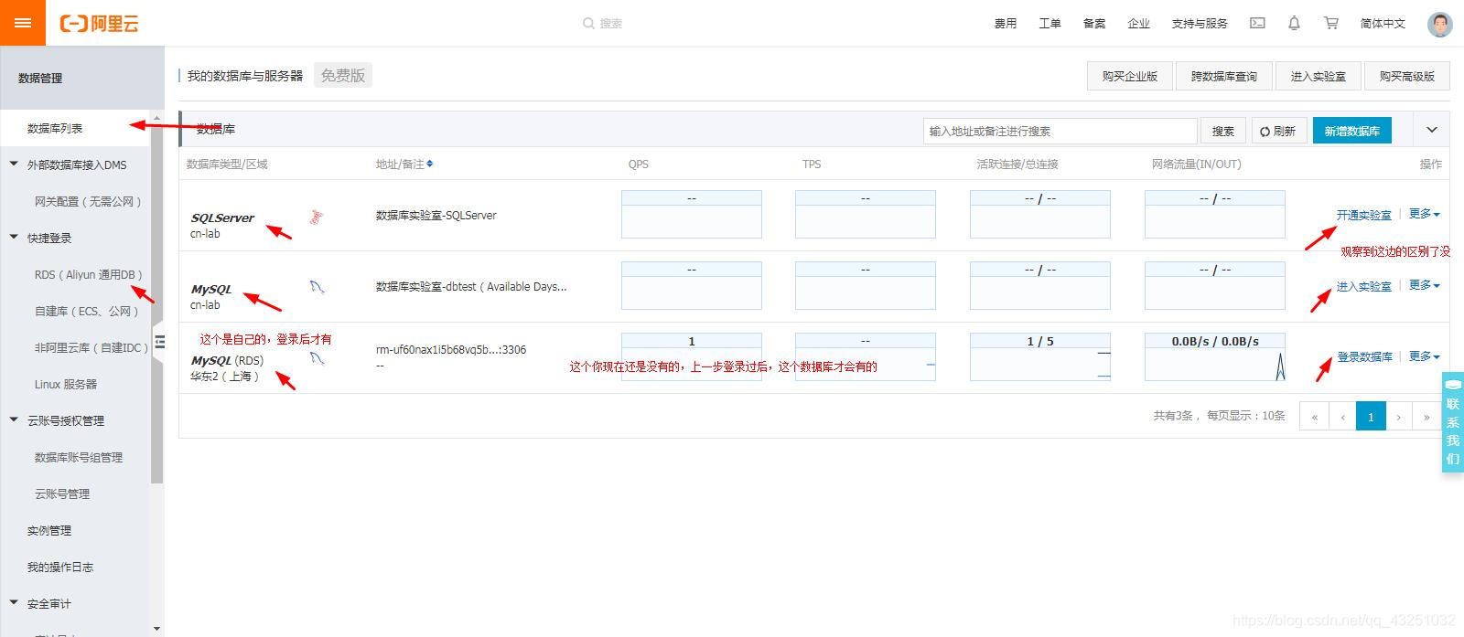Click the 刷新 refresh button
This screenshot has height=637, width=1464.
[x=1278, y=131]
